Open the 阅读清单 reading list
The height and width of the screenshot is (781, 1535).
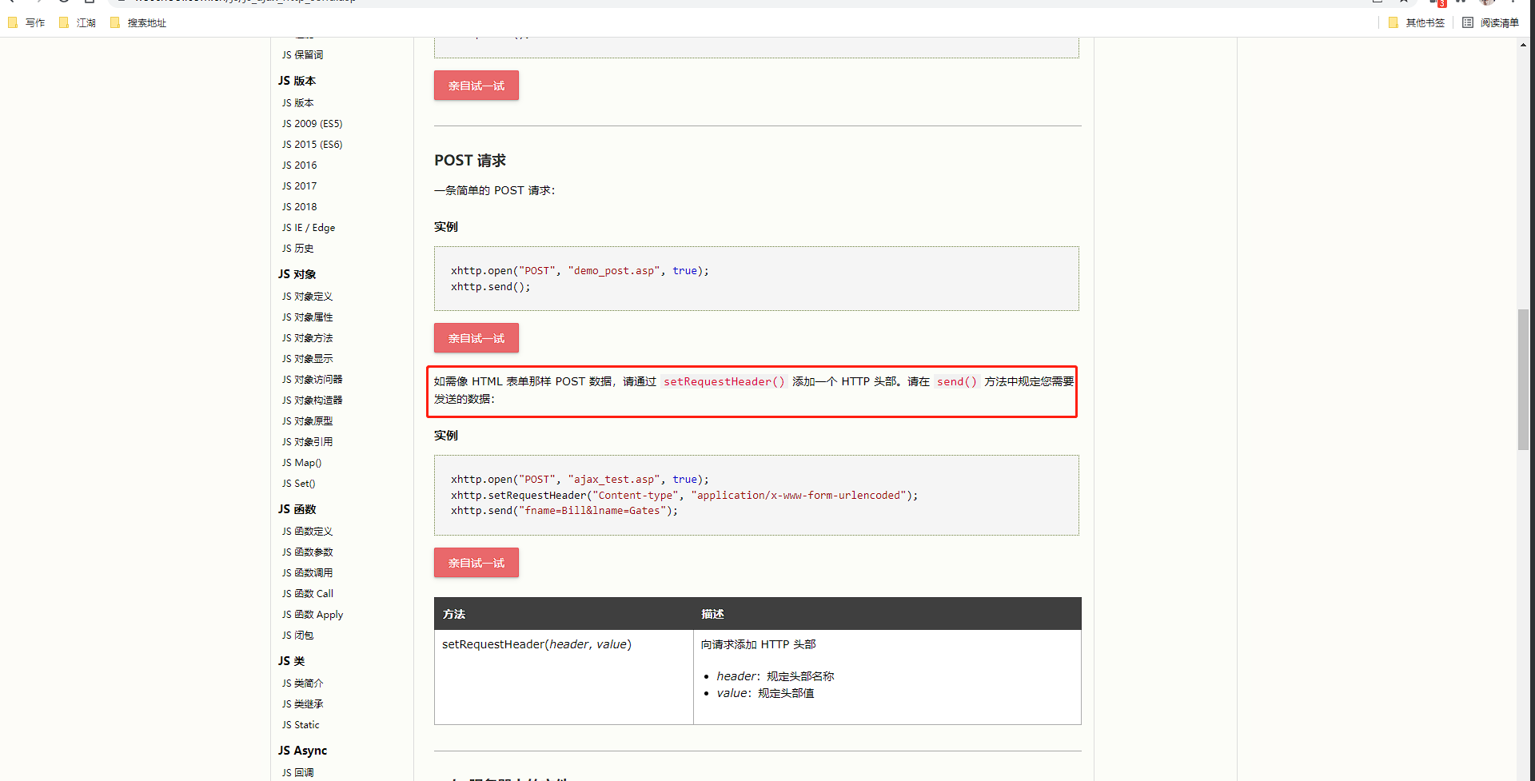coord(1491,23)
